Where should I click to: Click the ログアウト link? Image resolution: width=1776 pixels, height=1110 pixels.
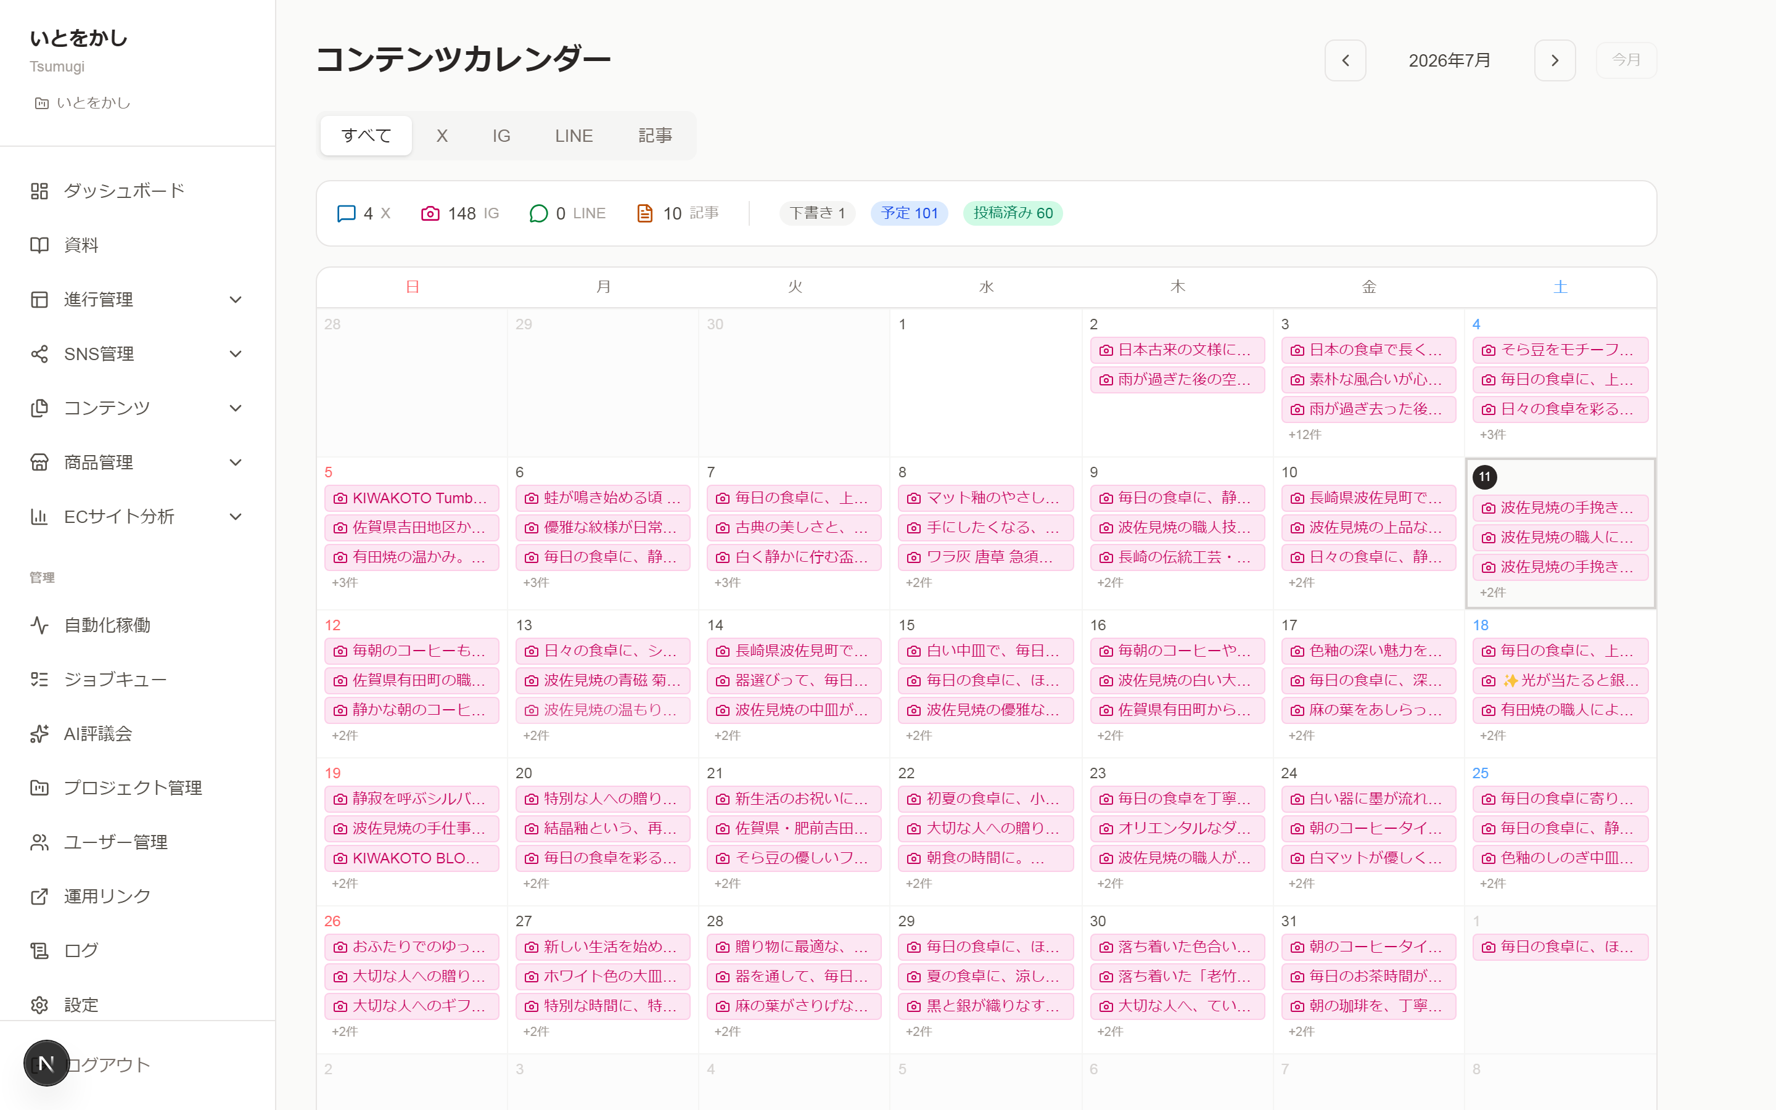(108, 1064)
